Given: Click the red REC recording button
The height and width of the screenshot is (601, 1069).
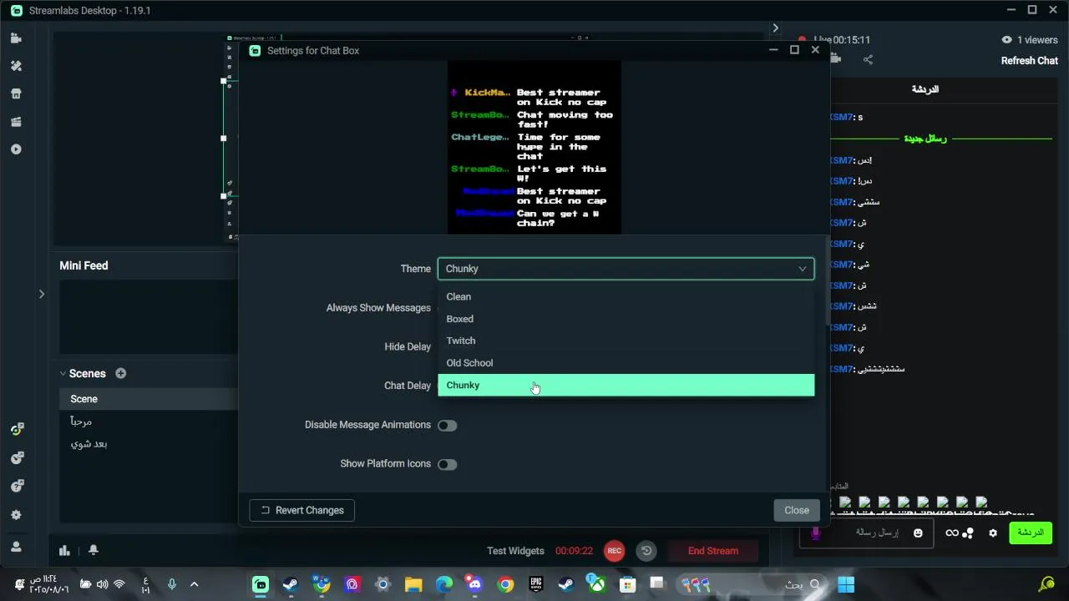Looking at the screenshot, I should pyautogui.click(x=615, y=551).
